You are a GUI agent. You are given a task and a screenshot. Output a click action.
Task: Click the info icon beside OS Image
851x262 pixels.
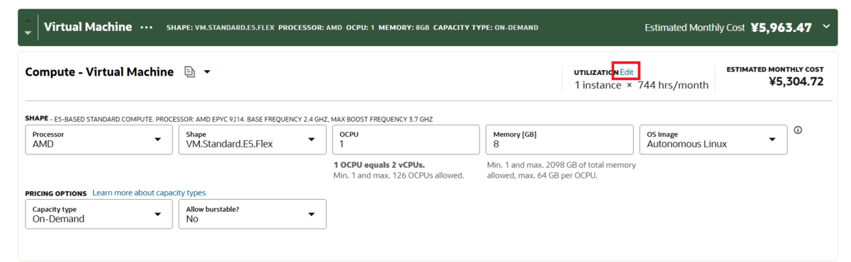798,130
